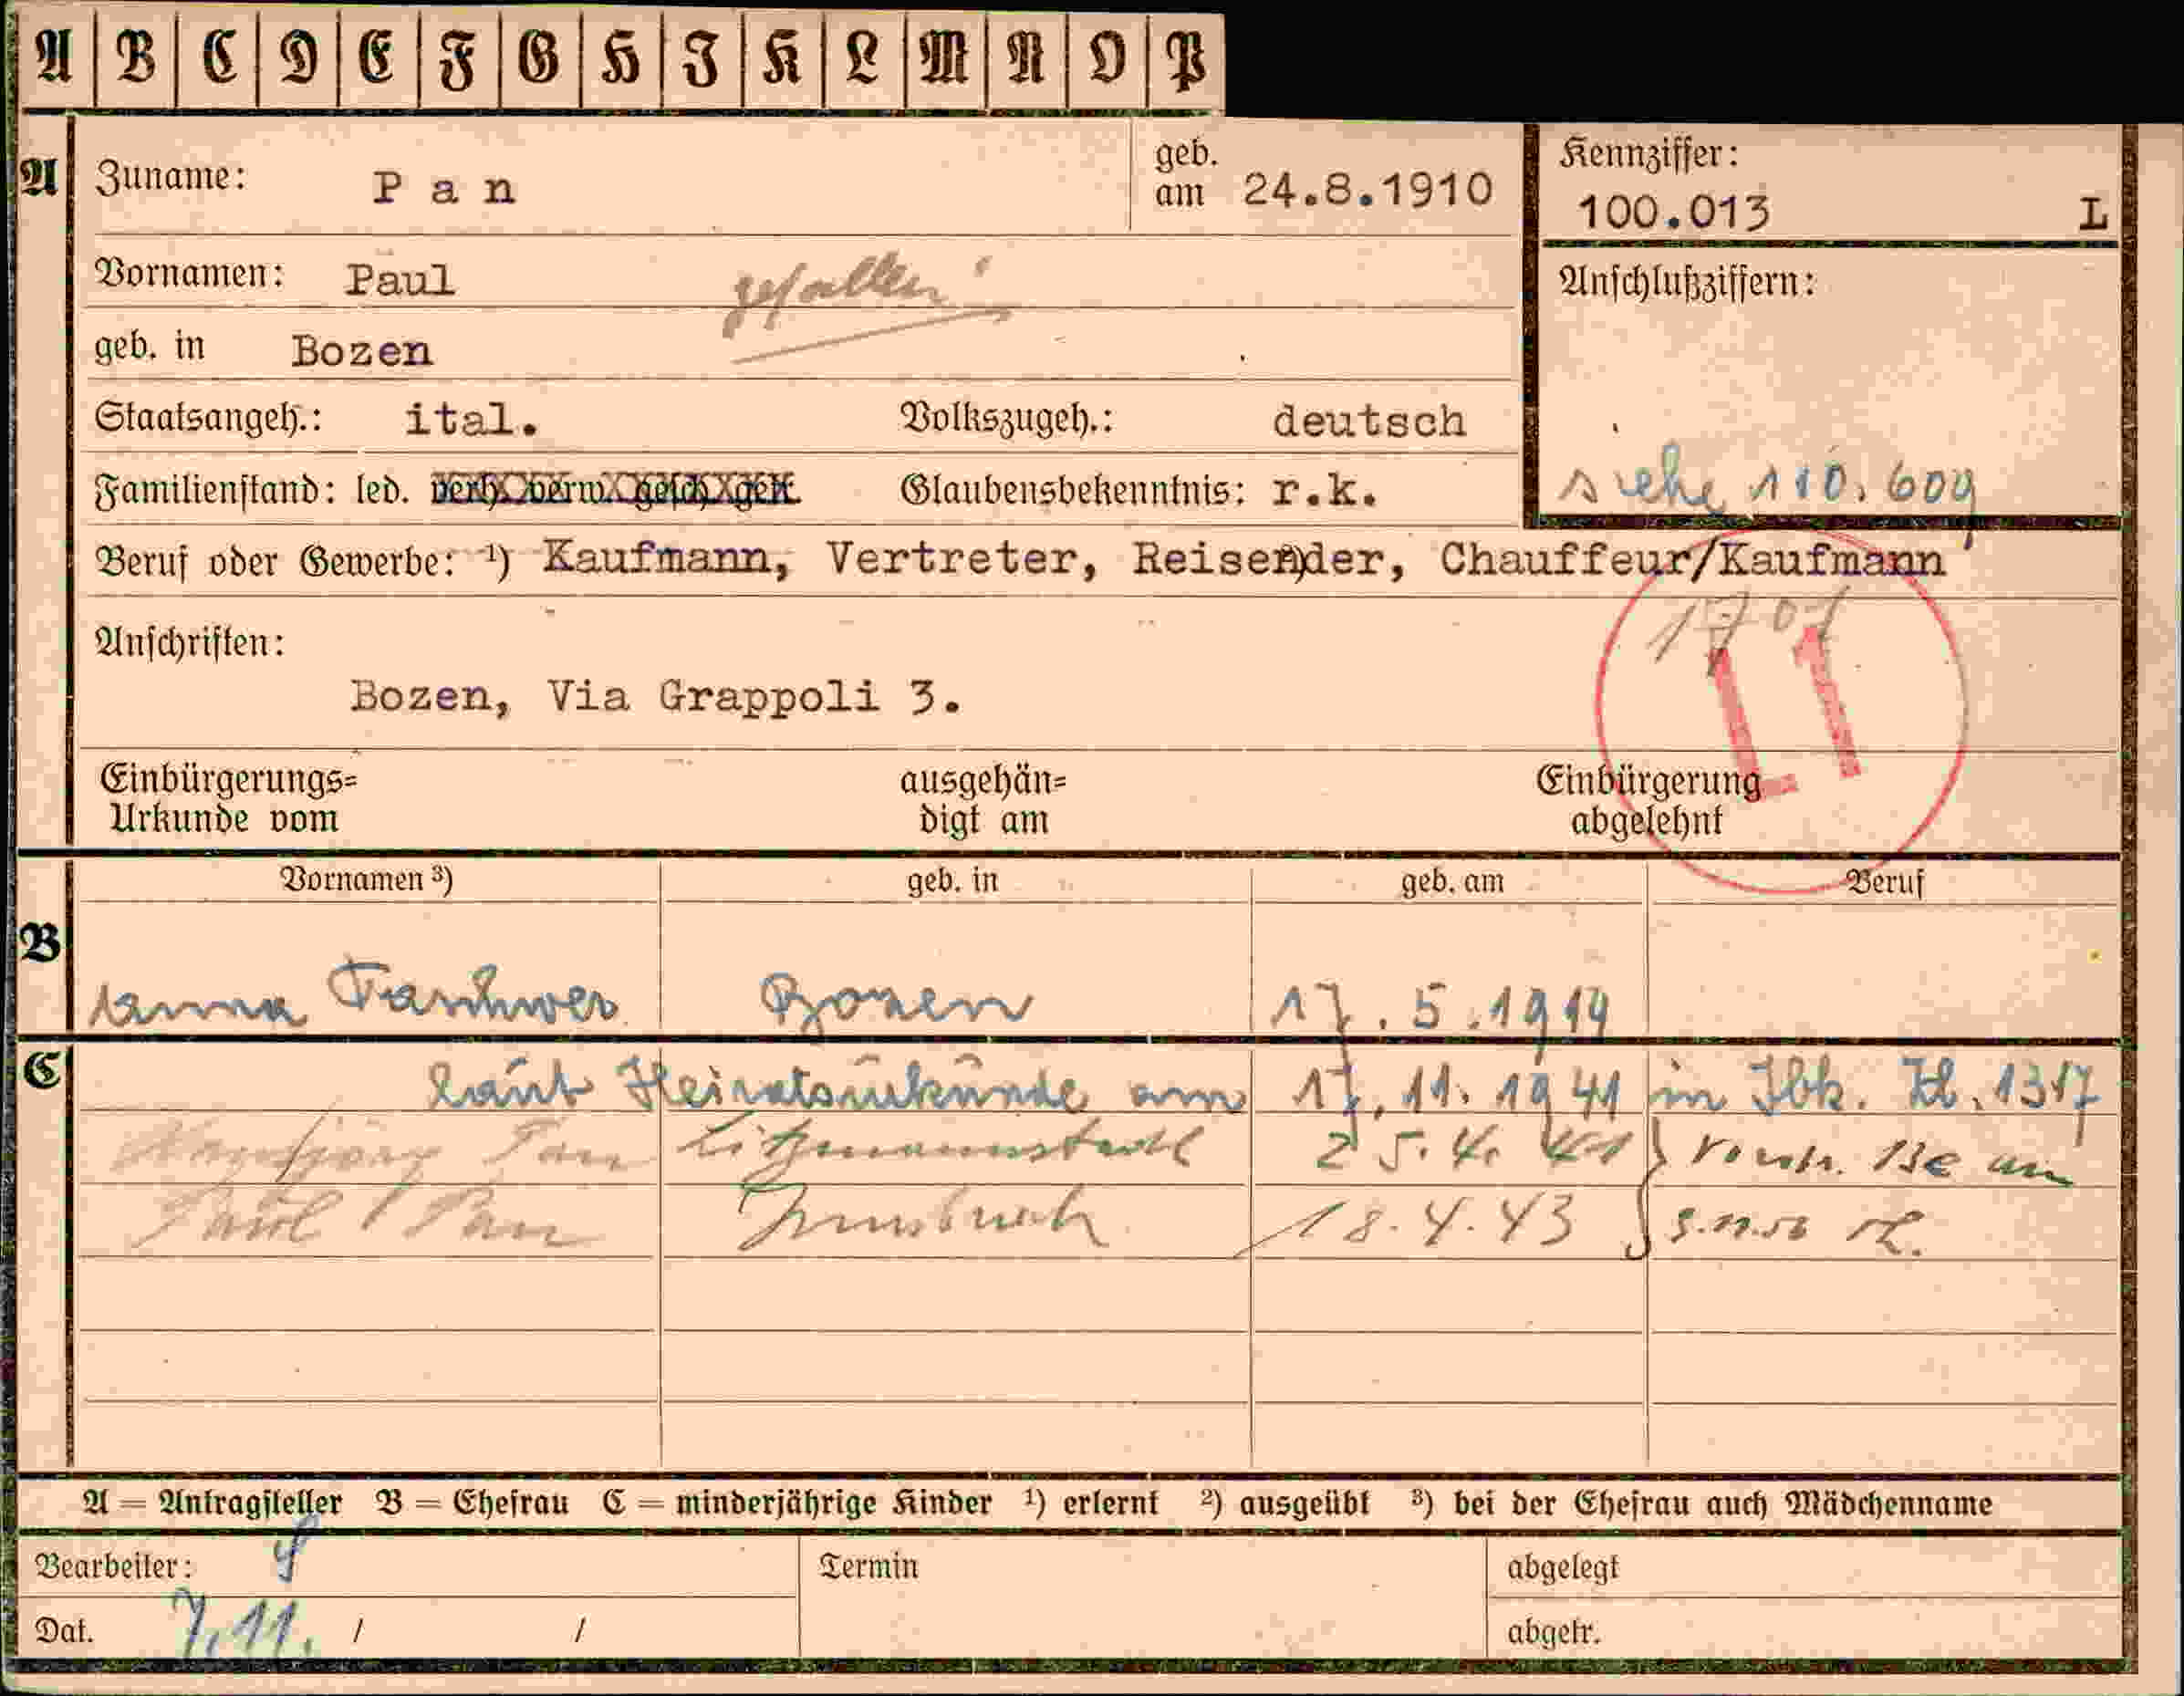The image size is (2184, 1696).
Task: Click the citizenship value 'ital.'
Action: pyautogui.click(x=471, y=419)
